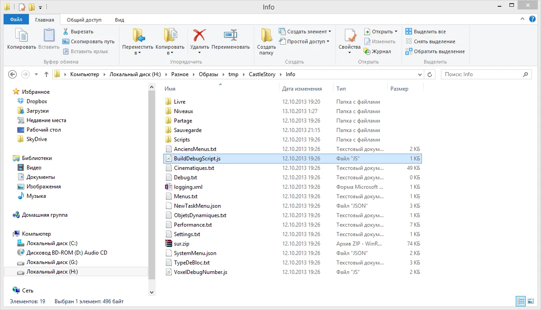Screen dimensions: 541x310
Task: Click the Создать папку (New folder) icon
Action: pos(266,36)
